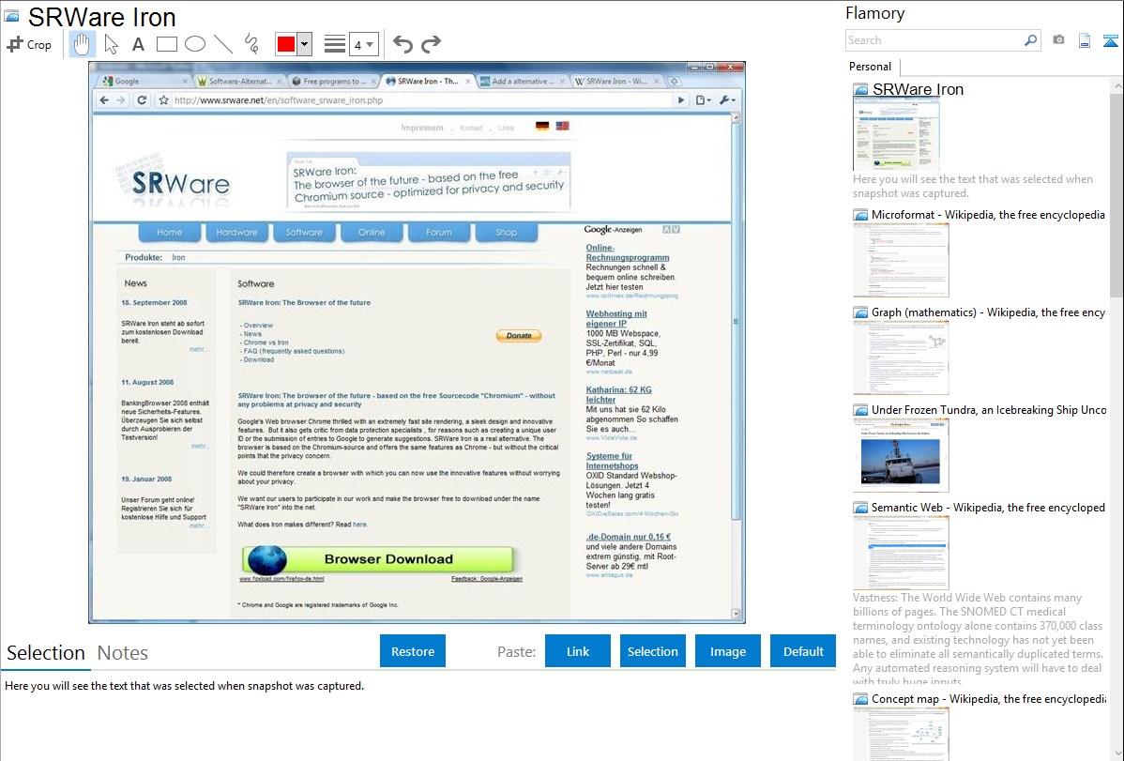Click the icon beside SRWare Iron sidebar title
This screenshot has width=1124, height=761.
pyautogui.click(x=860, y=90)
